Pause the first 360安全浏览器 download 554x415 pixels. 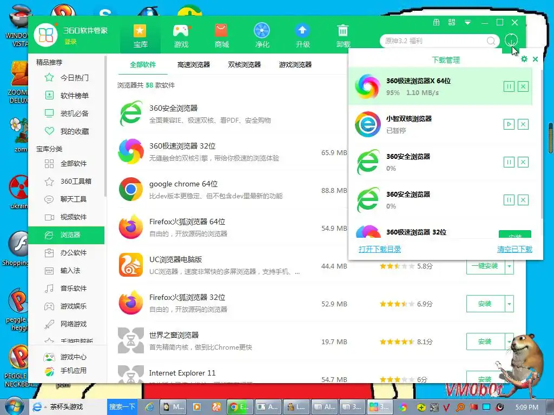509,162
